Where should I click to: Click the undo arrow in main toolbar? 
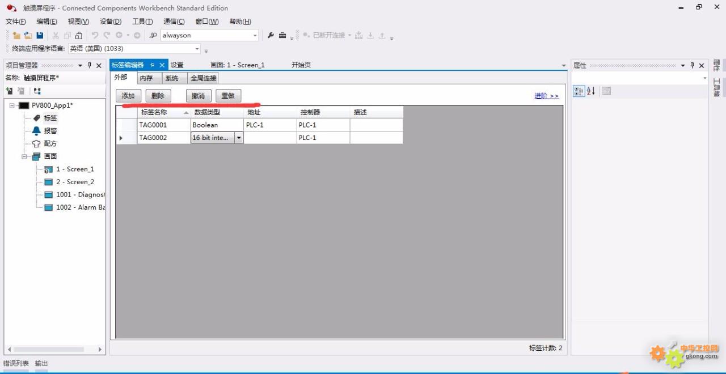point(95,35)
